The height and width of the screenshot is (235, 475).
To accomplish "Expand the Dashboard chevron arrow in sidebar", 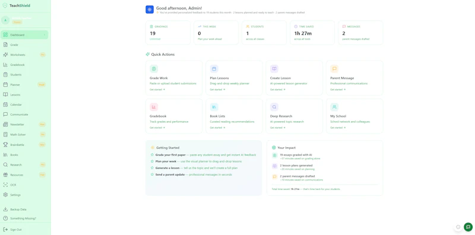I will click(x=44, y=35).
